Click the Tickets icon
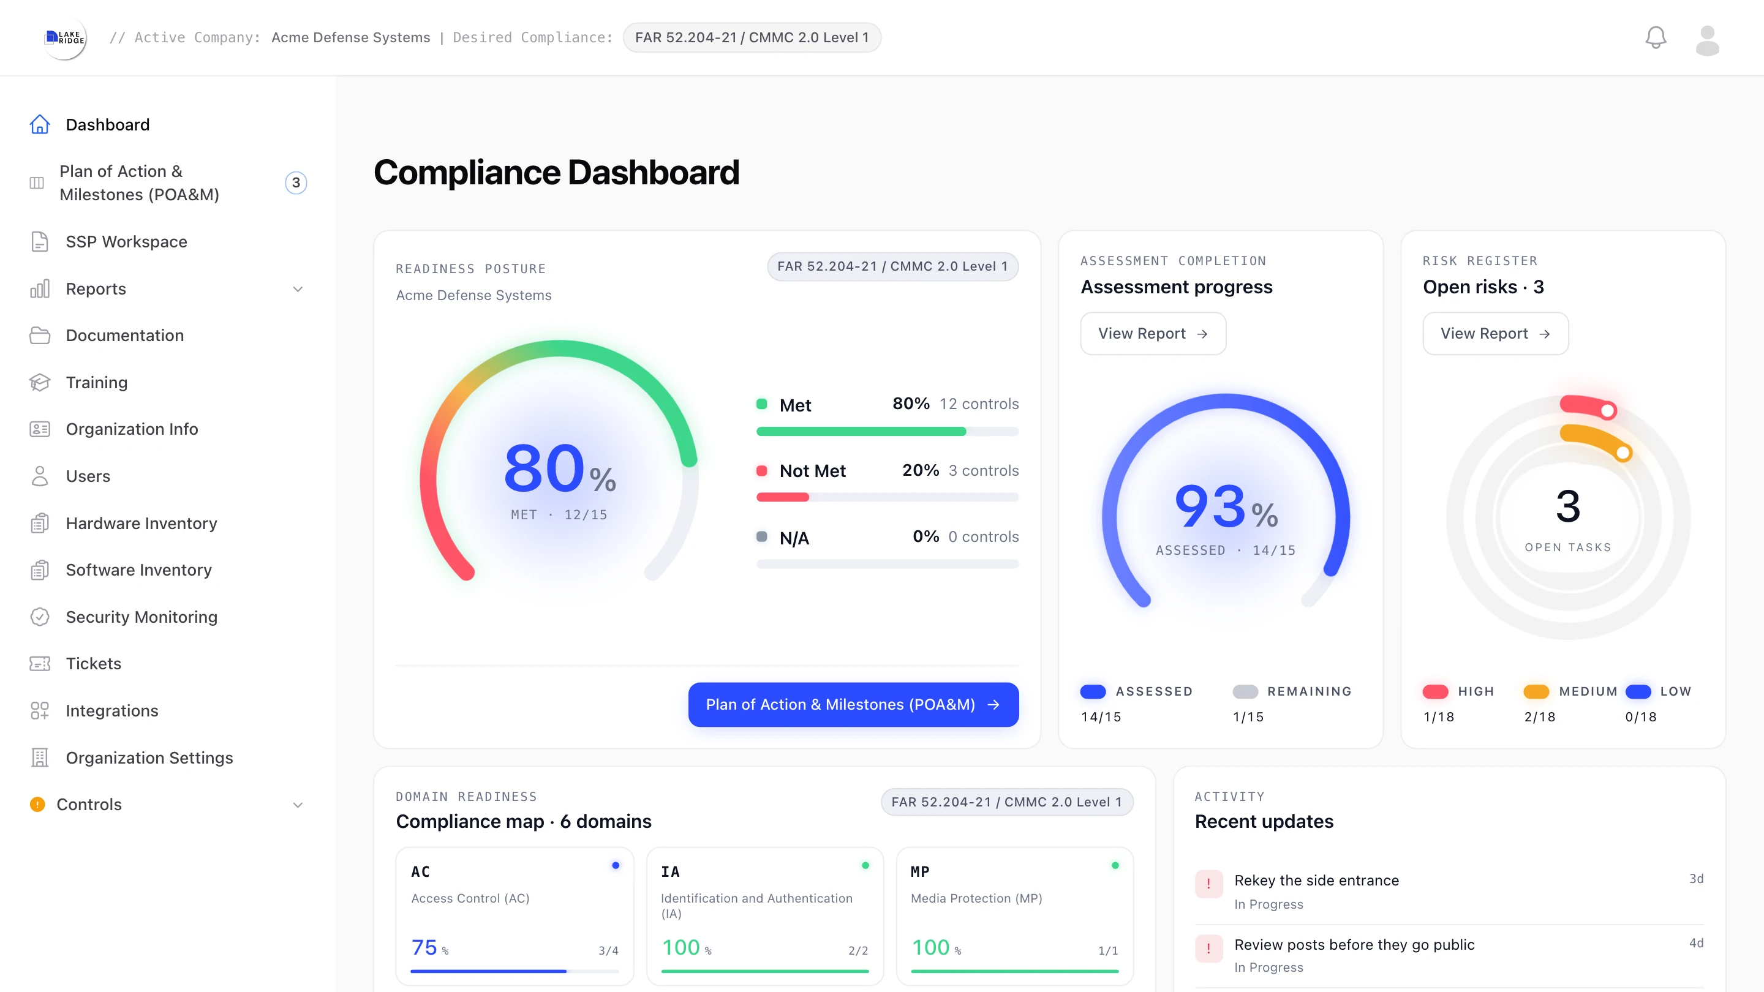 coord(40,663)
